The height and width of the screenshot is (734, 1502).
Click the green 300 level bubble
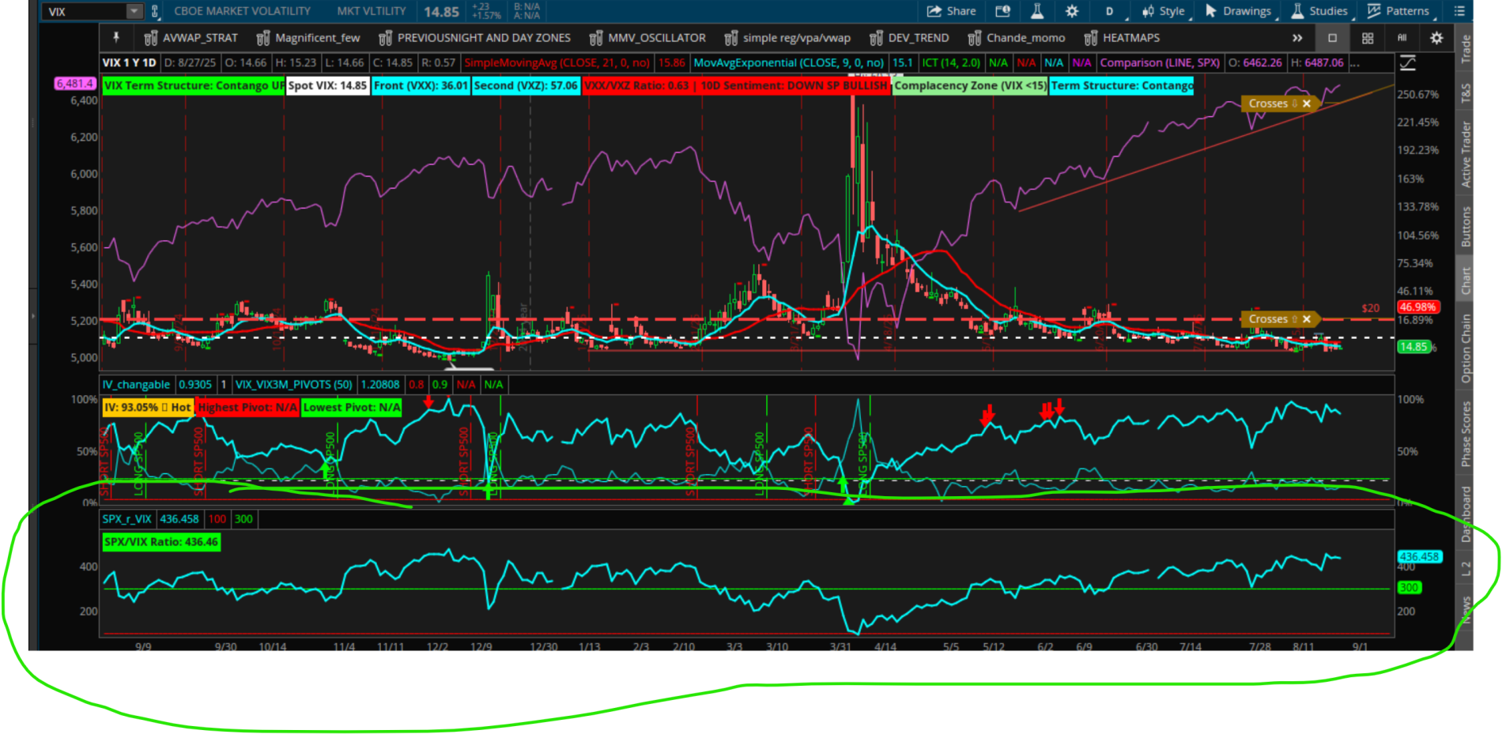click(1408, 588)
